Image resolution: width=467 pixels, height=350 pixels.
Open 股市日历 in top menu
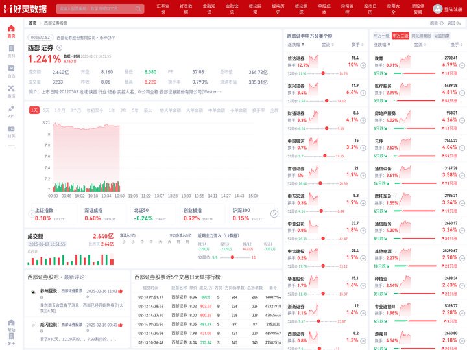(370, 9)
